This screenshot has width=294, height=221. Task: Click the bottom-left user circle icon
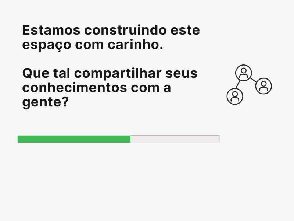[x=235, y=96]
